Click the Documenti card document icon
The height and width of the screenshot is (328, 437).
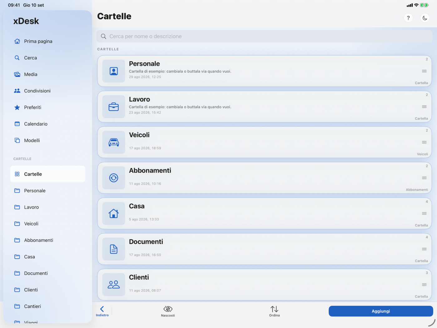click(114, 249)
